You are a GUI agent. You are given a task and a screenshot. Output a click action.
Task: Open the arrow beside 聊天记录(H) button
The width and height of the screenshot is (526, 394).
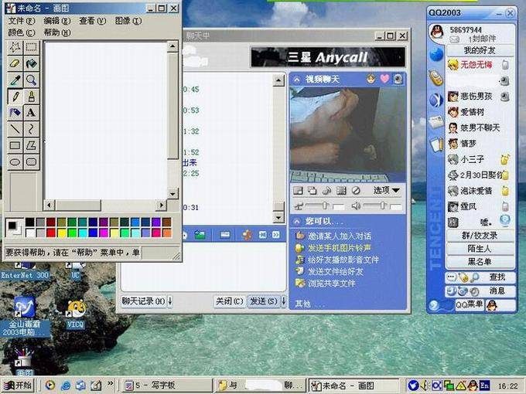[170, 301]
